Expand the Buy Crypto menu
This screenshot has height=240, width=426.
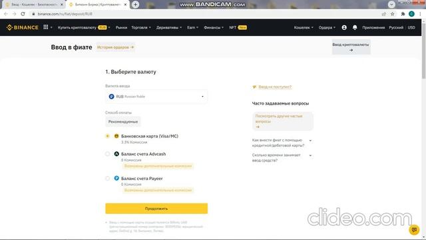click(x=84, y=27)
